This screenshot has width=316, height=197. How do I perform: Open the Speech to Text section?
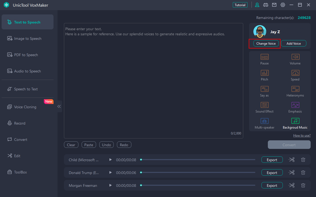(26, 89)
